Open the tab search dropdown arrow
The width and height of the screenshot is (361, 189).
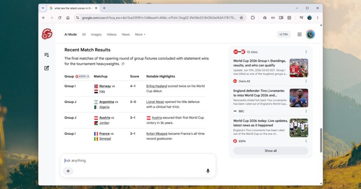(43, 8)
